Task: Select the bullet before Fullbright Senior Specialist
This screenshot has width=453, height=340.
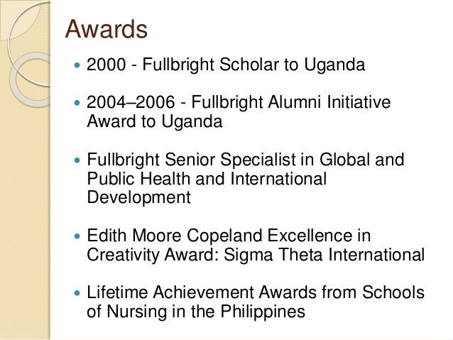Action: click(77, 160)
